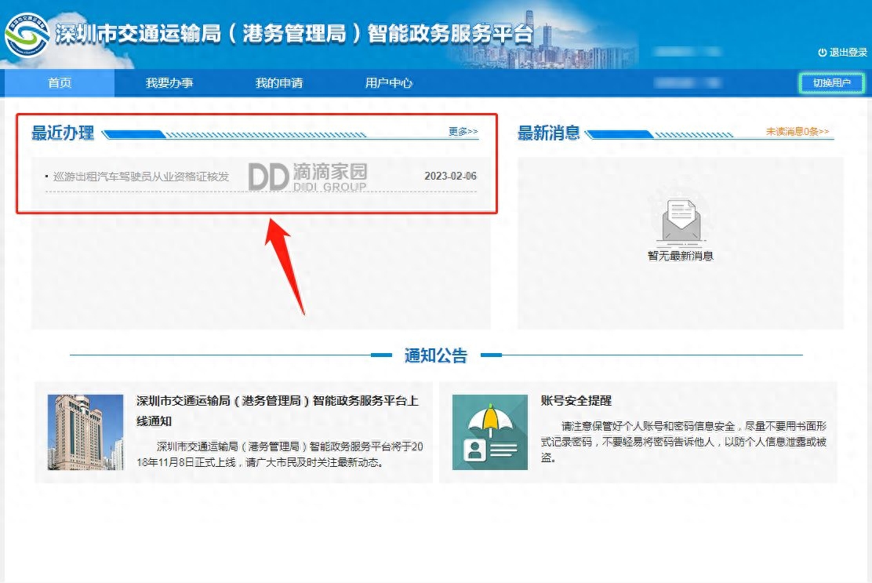Open 未读消息0条>> unread messages link

tap(798, 131)
